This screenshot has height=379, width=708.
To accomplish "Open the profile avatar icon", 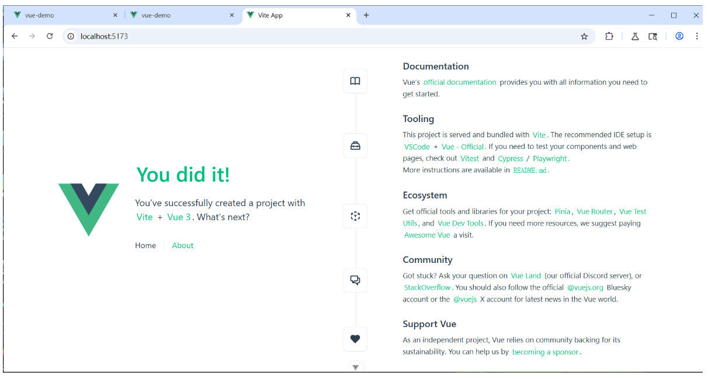I will 679,36.
